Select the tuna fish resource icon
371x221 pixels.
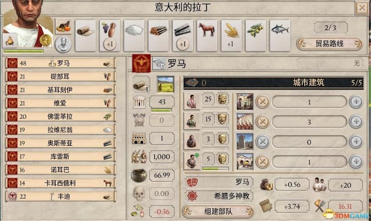[280, 30]
